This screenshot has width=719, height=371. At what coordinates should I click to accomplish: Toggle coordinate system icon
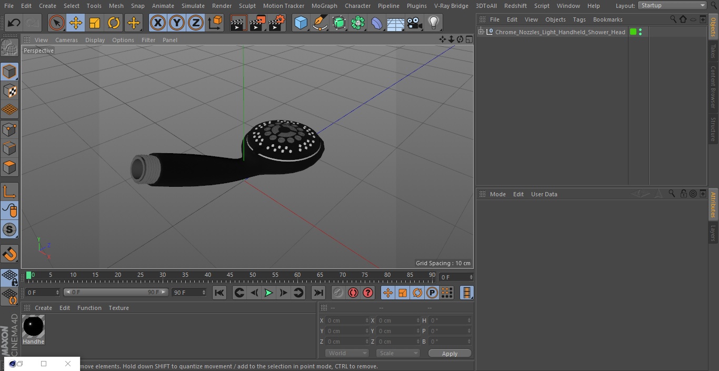pos(215,23)
